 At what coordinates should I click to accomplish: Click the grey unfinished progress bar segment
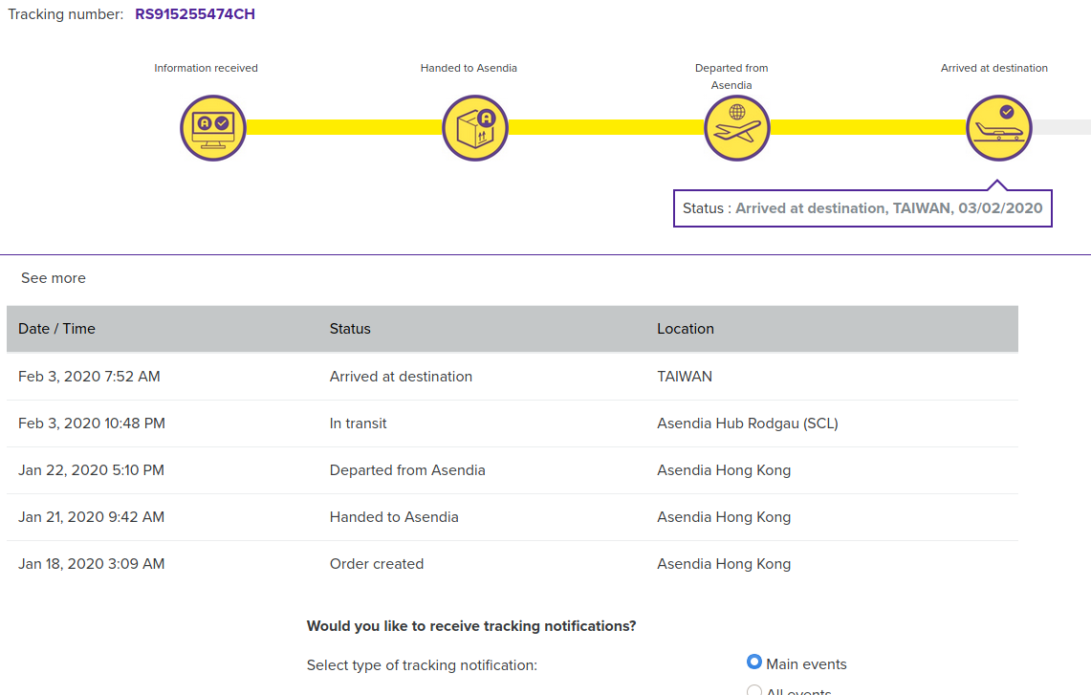coord(1061,128)
